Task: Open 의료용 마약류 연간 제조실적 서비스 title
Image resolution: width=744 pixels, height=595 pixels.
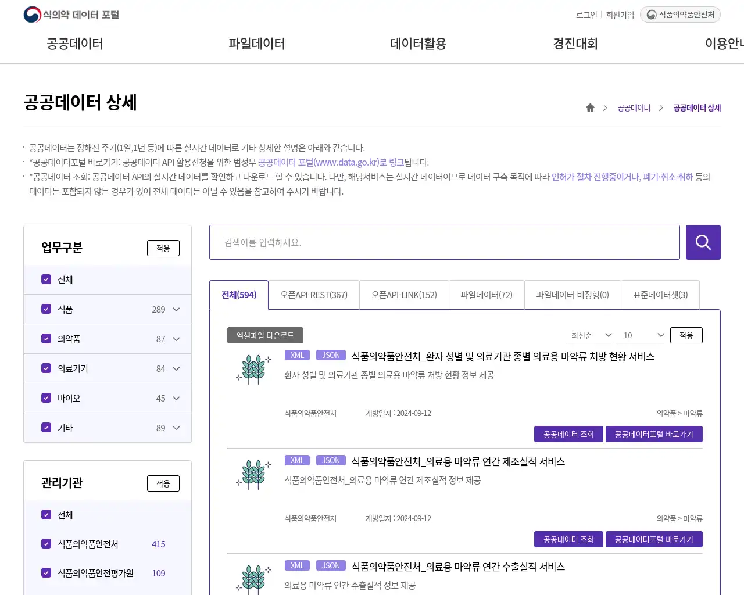Action: 458,461
